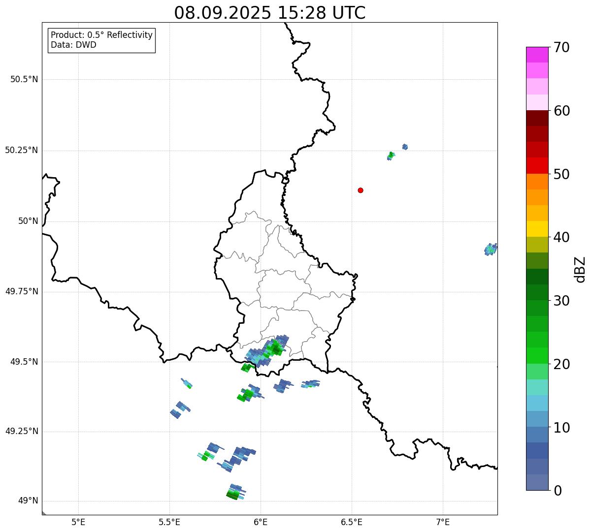The height and width of the screenshot is (532, 592).
Task: Click the '50°N' latitude label
Action: click(28, 221)
